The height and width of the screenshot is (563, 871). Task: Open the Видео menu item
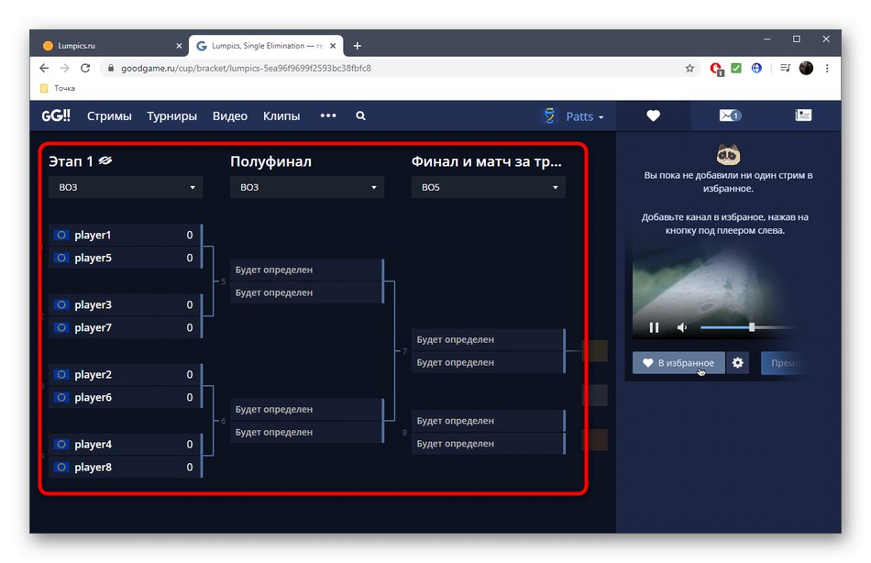[230, 116]
